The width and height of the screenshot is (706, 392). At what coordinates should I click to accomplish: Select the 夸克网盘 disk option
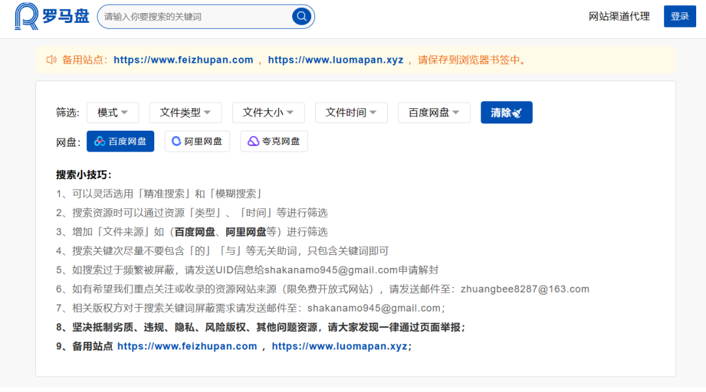pos(274,141)
